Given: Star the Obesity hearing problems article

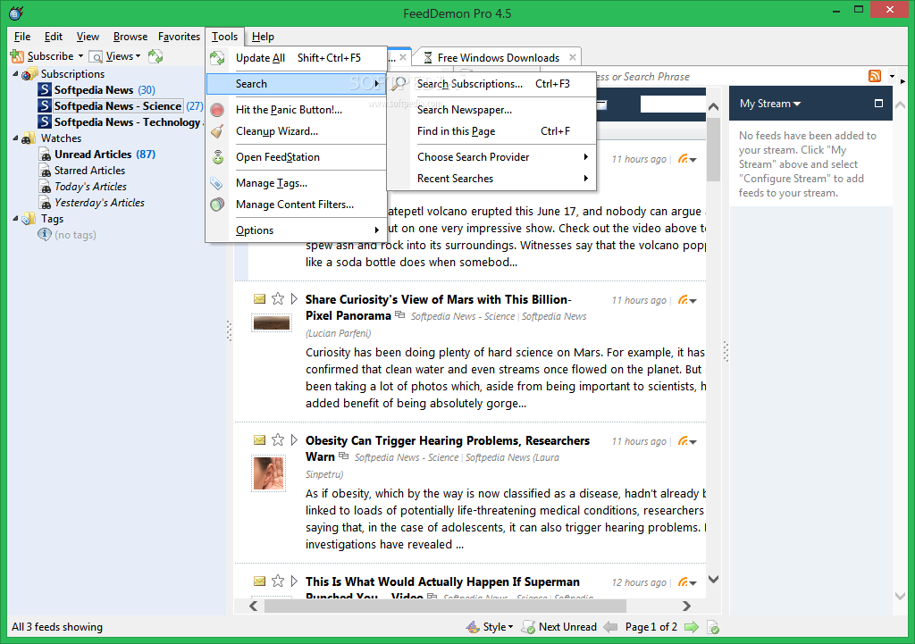Looking at the screenshot, I should pyautogui.click(x=278, y=439).
